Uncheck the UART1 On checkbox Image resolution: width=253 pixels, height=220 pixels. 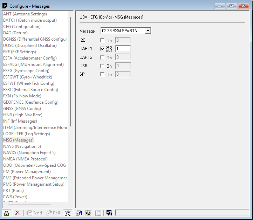coord(102,49)
